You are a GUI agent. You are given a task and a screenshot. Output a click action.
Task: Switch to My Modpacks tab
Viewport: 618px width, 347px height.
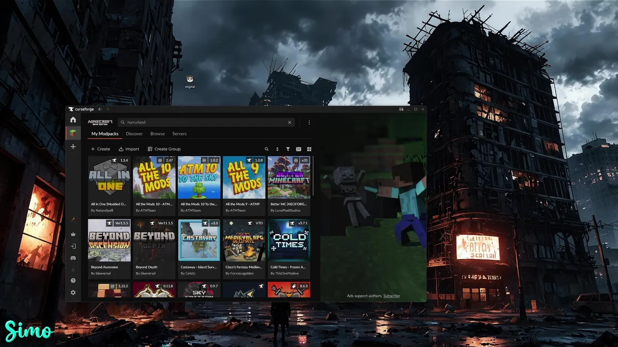click(105, 133)
